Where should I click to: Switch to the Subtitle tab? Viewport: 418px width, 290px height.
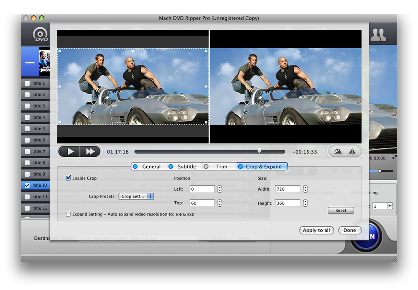[185, 167]
